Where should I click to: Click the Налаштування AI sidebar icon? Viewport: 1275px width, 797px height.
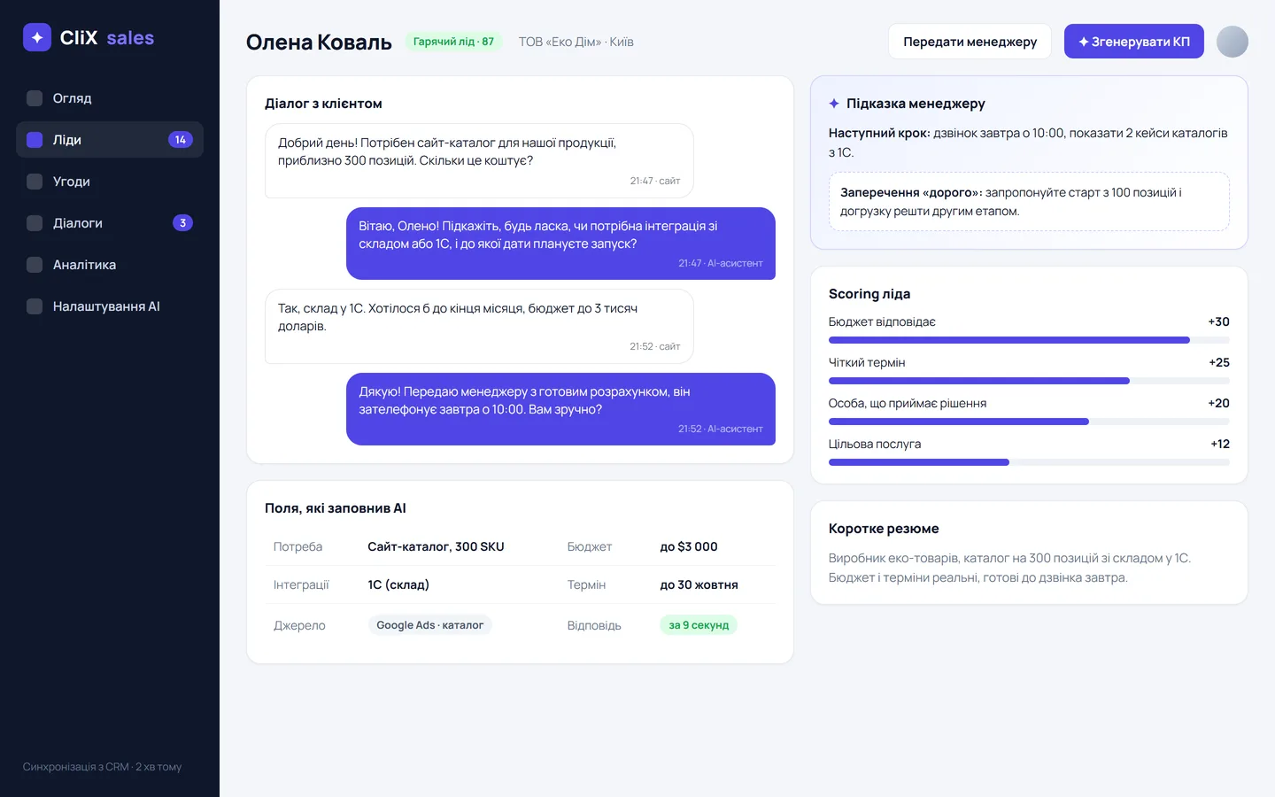pos(35,306)
